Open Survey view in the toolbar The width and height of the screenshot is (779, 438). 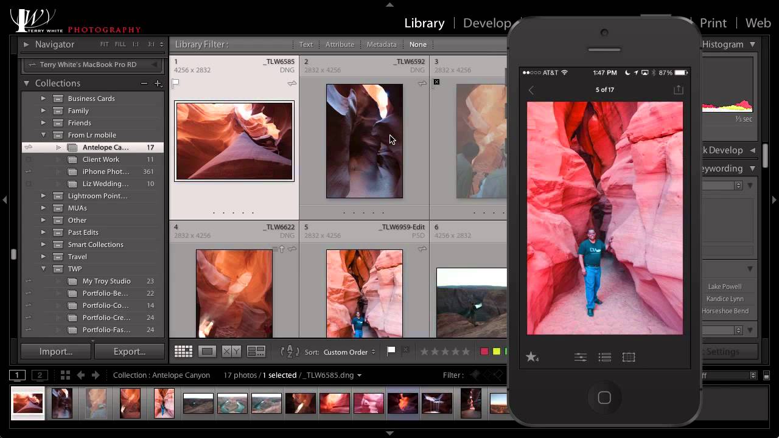click(256, 352)
